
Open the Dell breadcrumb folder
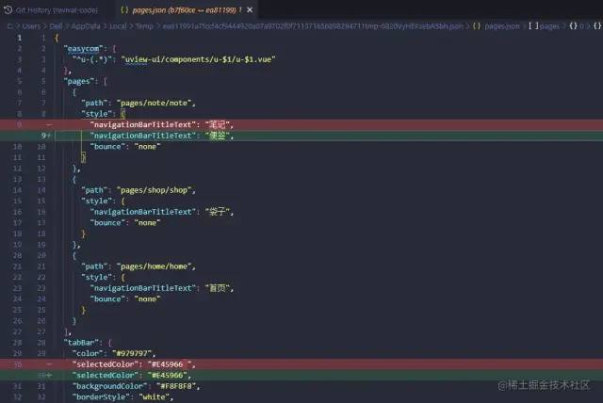57,24
